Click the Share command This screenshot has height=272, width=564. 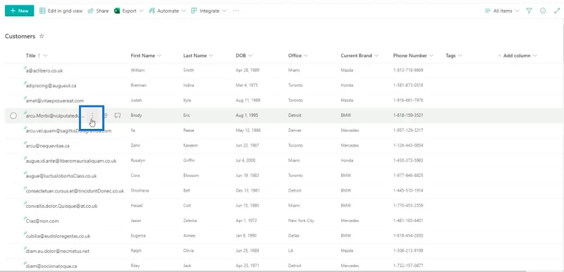(98, 11)
